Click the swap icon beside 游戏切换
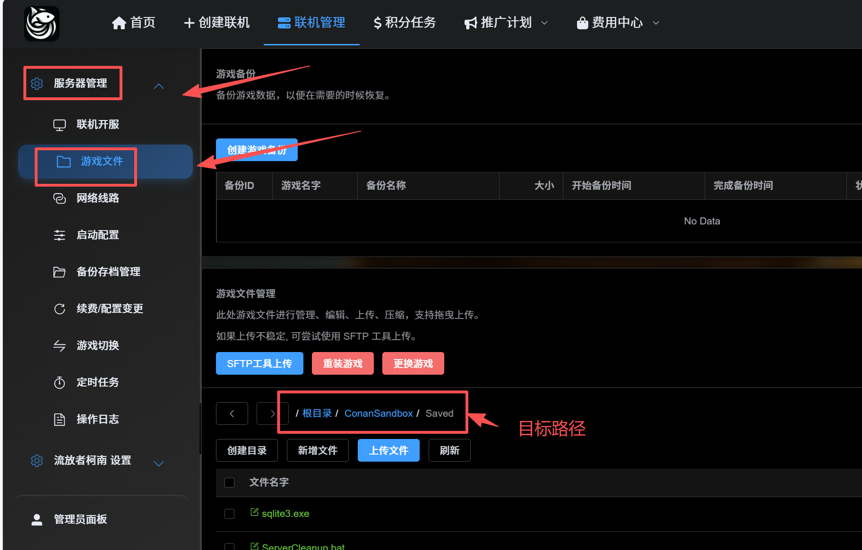 pyautogui.click(x=60, y=346)
